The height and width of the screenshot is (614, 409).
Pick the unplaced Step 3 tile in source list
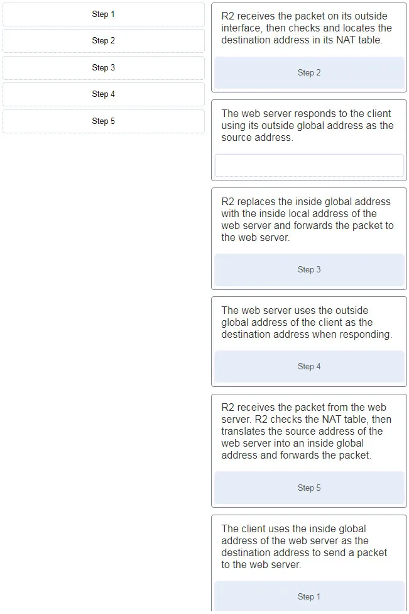(103, 68)
